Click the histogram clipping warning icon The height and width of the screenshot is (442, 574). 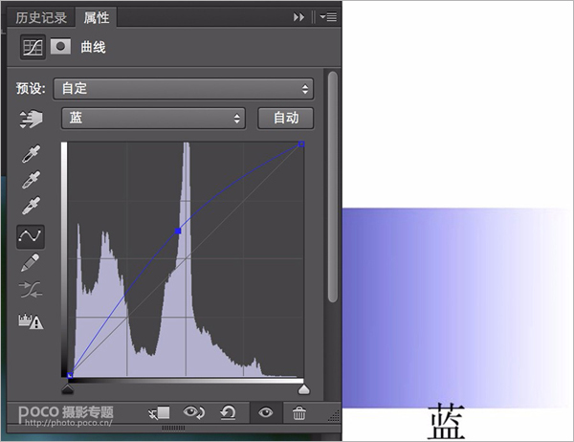(x=32, y=321)
